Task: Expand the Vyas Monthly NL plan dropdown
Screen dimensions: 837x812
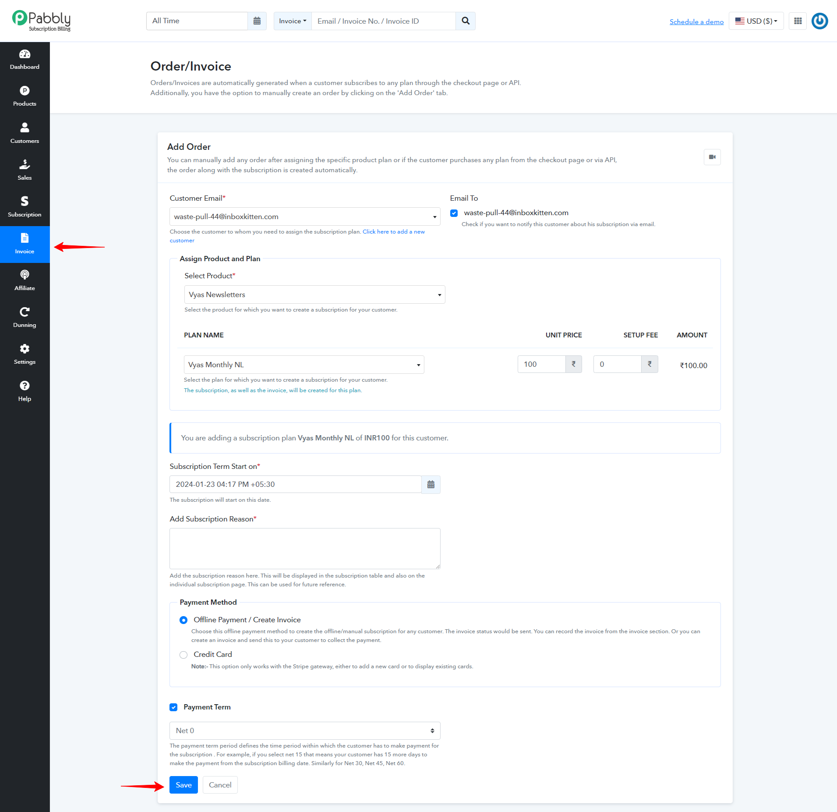Action: [304, 365]
